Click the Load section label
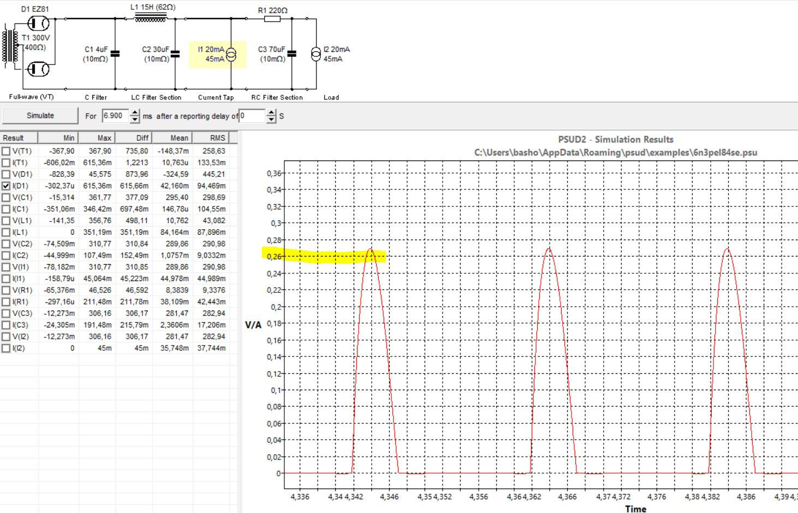The height and width of the screenshot is (513, 798). [x=331, y=98]
